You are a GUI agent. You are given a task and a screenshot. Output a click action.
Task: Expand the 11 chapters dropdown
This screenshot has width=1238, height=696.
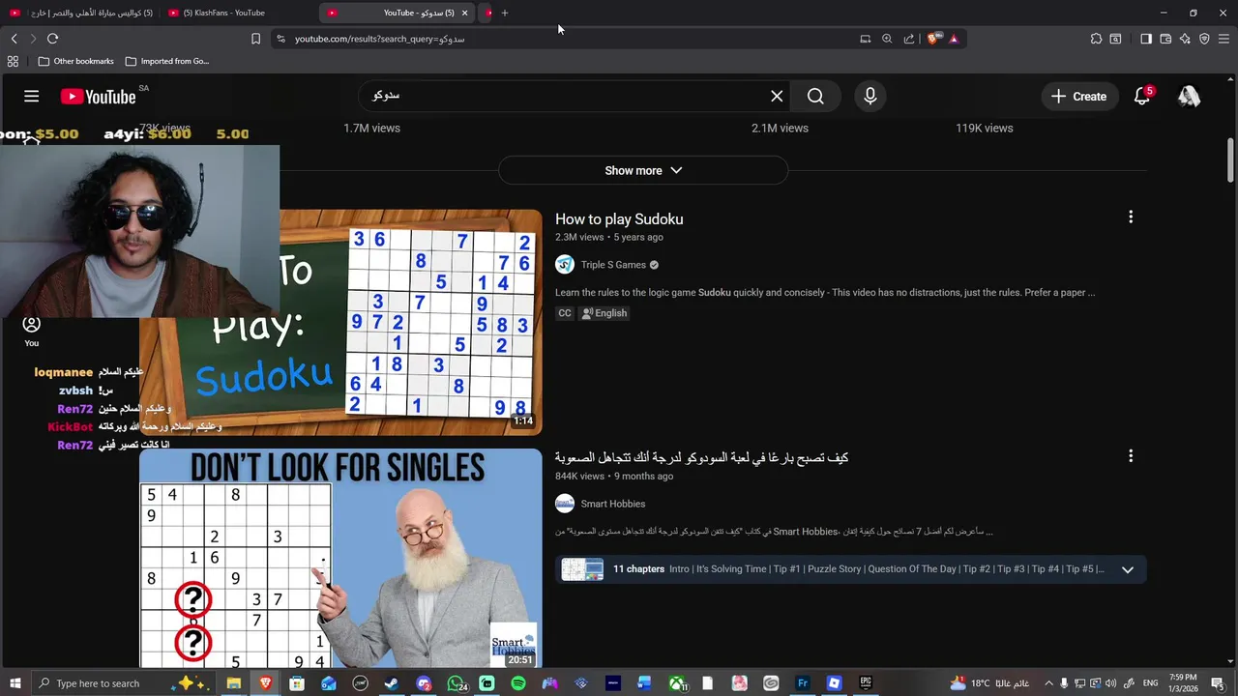point(1128,569)
